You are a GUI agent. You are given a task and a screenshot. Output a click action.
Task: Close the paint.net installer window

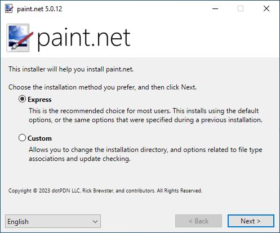[266, 8]
